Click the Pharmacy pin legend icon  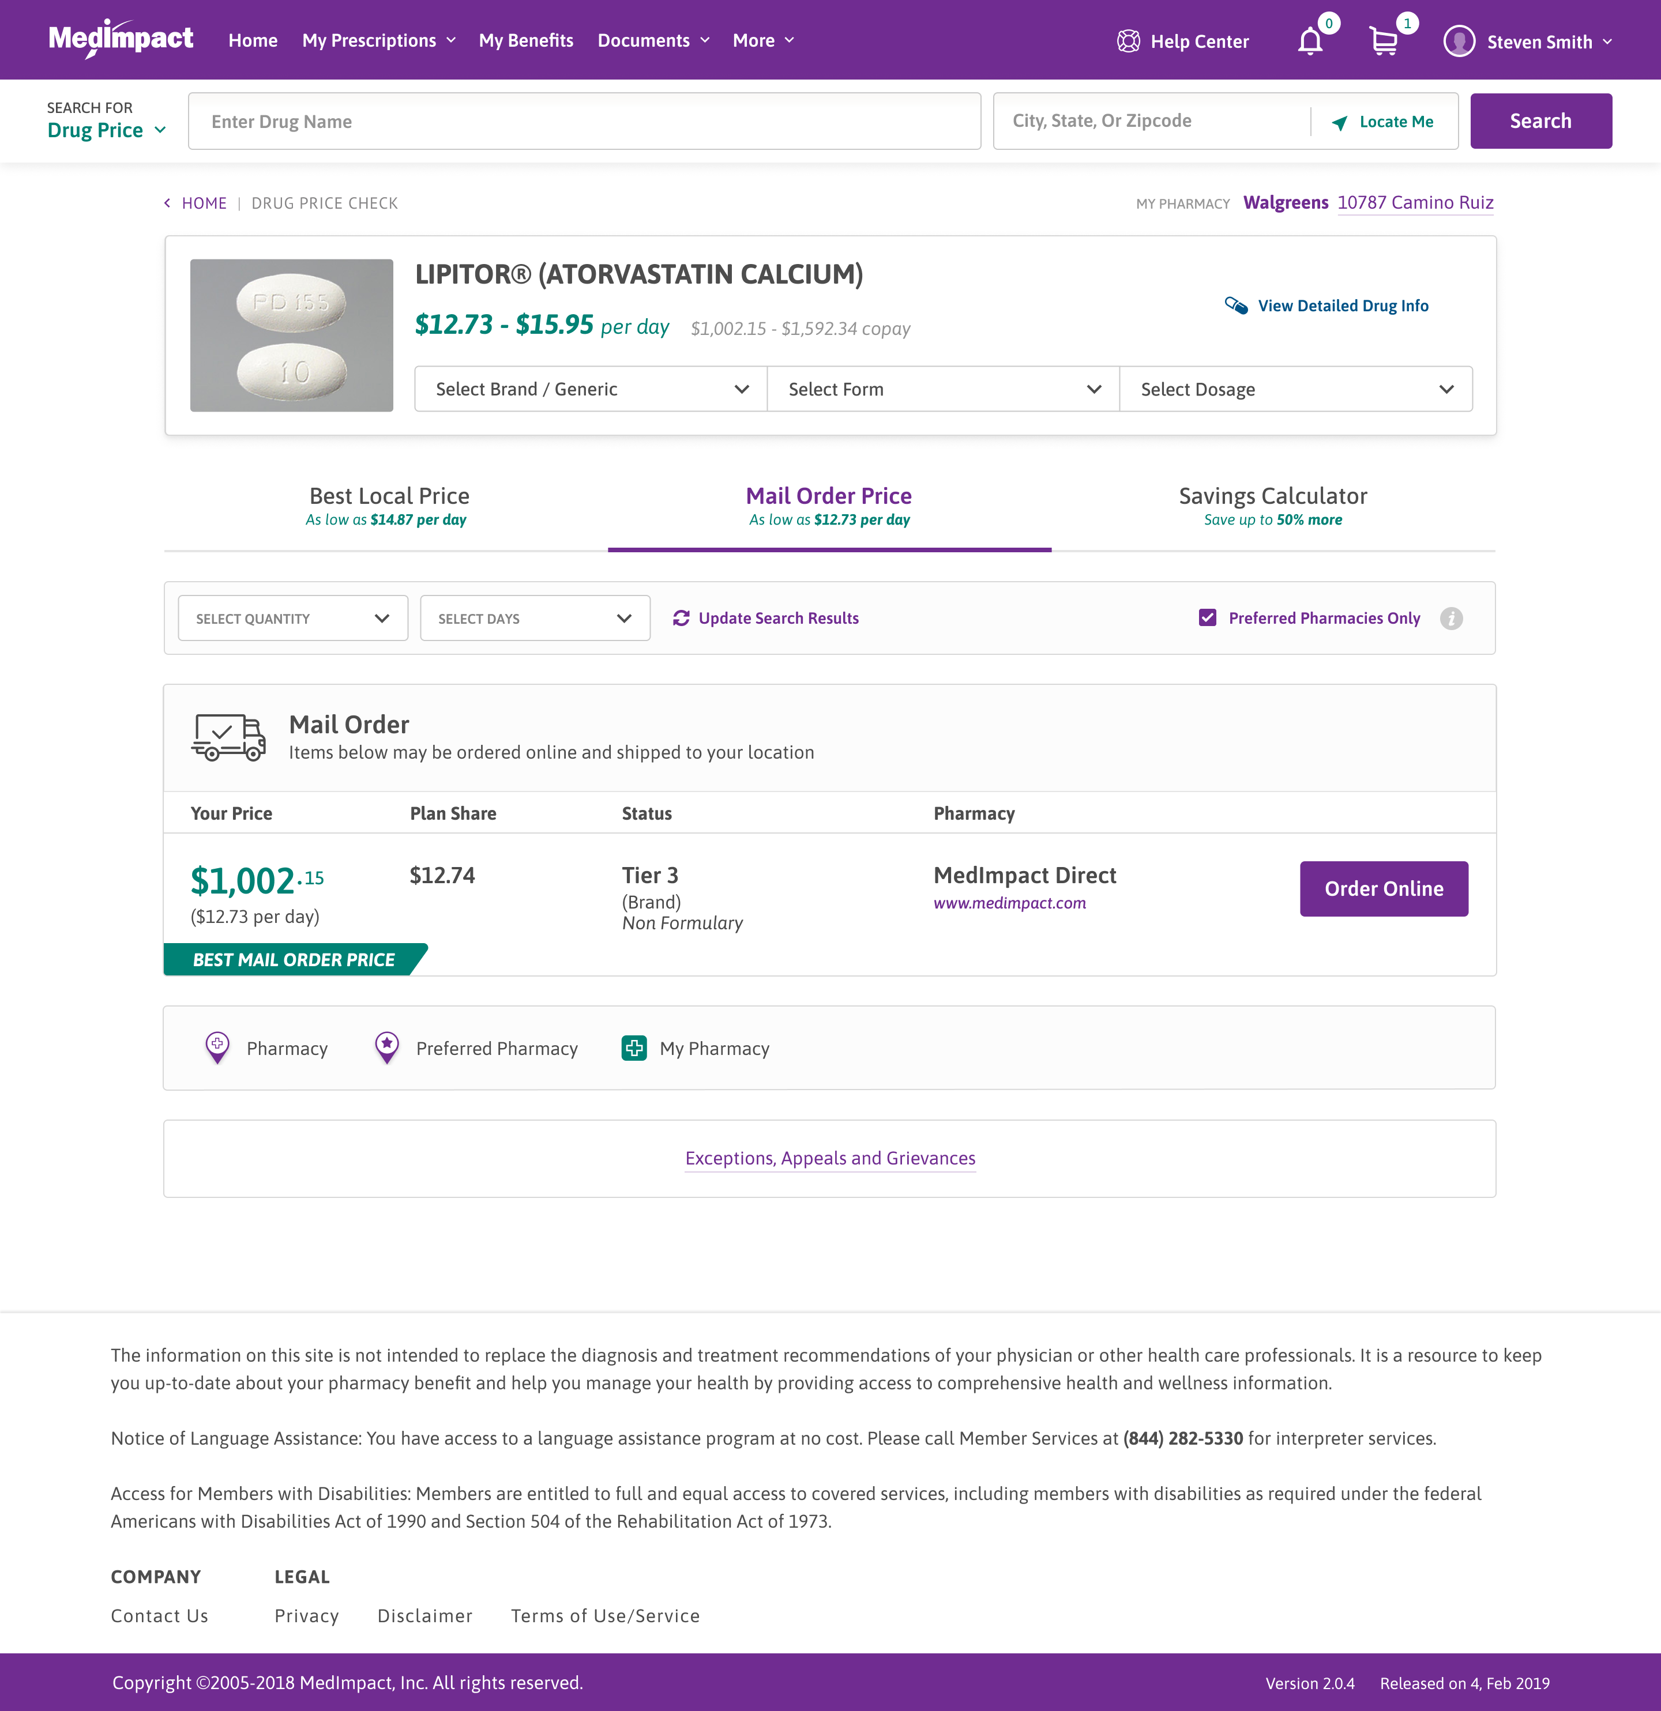coord(217,1047)
